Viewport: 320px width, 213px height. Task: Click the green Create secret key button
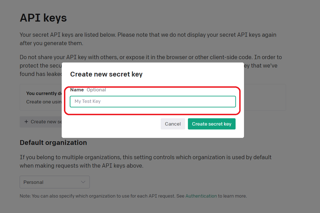point(212,124)
